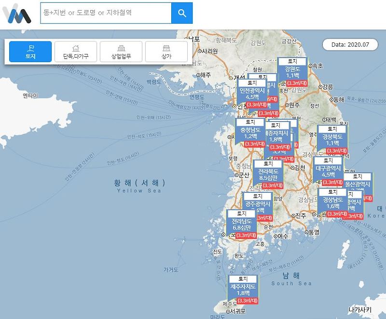This screenshot has height=319, width=386.
Task: Switch to the 상가 tab
Action: click(x=166, y=52)
